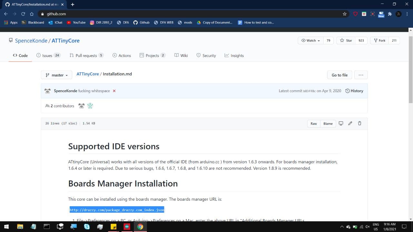The width and height of the screenshot is (413, 232).
Task: Click the Supported IDE versions heading
Action: click(x=114, y=146)
